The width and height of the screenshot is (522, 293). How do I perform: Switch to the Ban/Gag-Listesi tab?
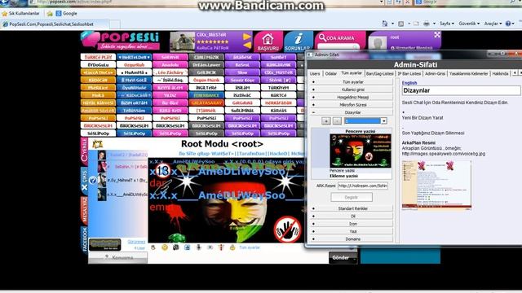coord(380,73)
